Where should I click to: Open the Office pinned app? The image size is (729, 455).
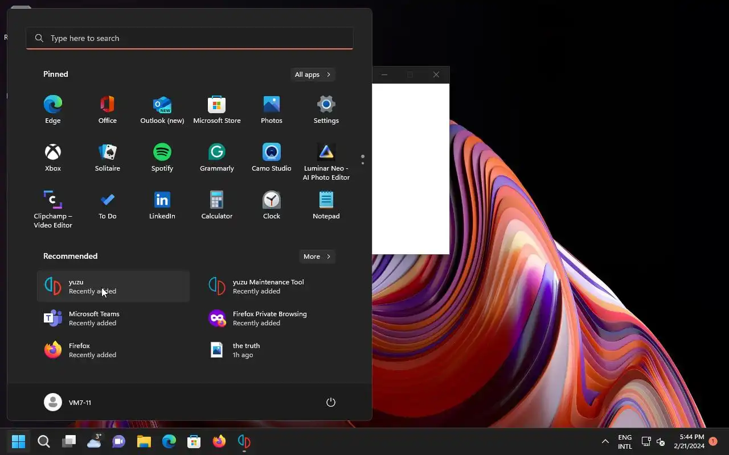(108, 110)
